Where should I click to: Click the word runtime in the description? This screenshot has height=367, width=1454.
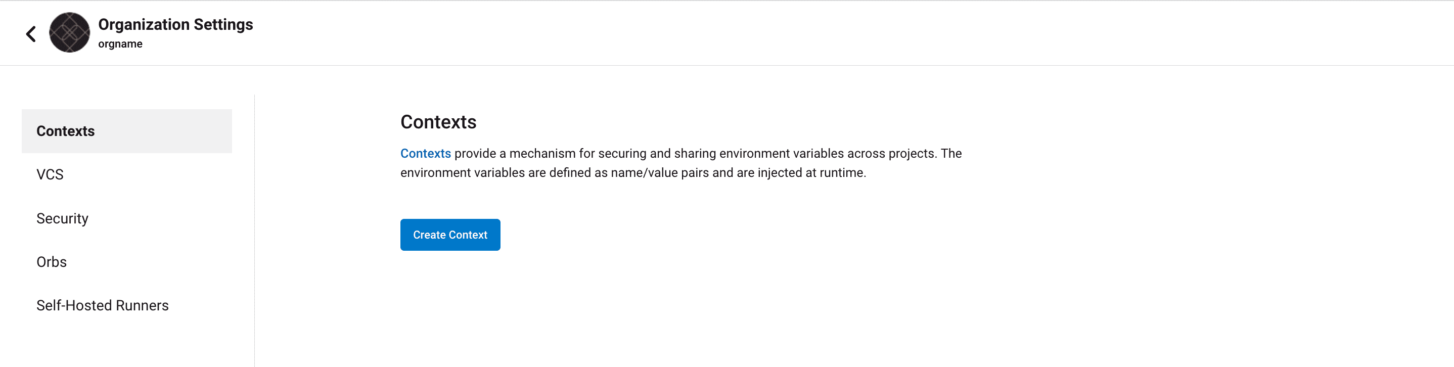[842, 173]
